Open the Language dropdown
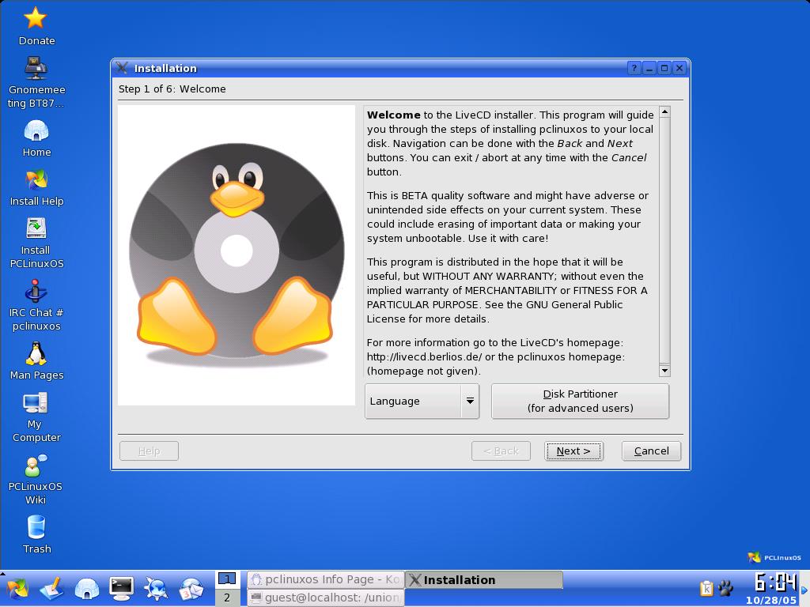Viewport: 810px width, 607px height. 422,401
